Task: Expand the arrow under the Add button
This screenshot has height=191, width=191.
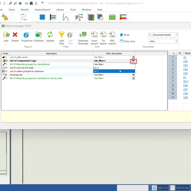Action: [x=6, y=44]
